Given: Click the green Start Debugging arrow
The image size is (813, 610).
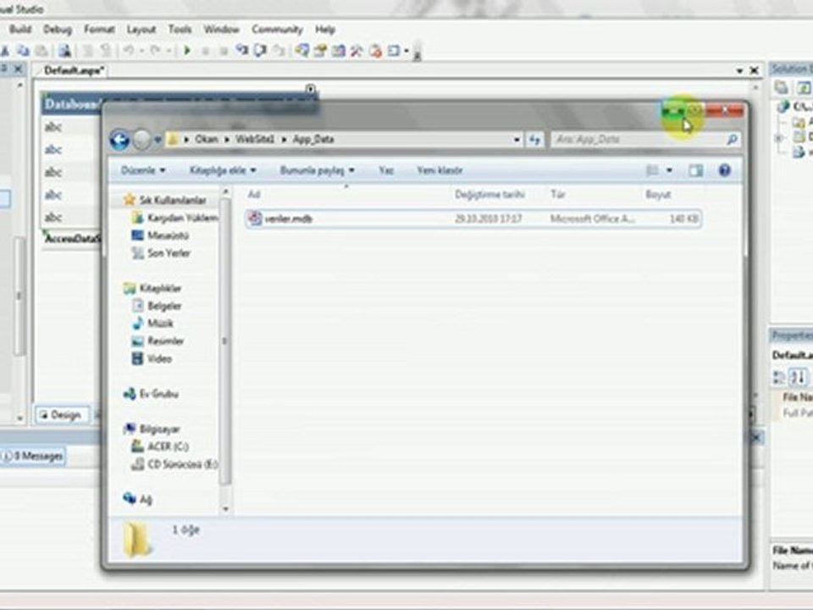Looking at the screenshot, I should click(x=187, y=50).
